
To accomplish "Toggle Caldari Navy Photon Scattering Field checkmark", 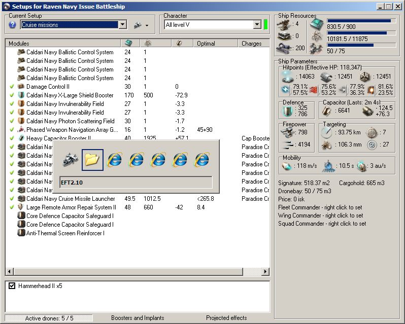I will click(12, 121).
